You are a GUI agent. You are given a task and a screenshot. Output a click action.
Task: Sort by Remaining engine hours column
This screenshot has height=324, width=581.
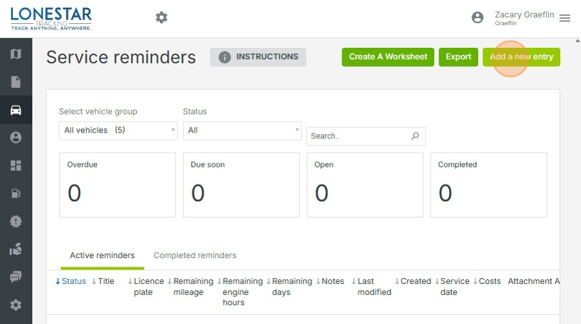point(240,292)
